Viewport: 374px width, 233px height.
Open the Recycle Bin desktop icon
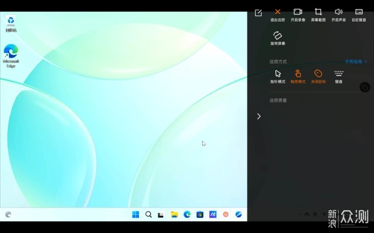pyautogui.click(x=11, y=24)
